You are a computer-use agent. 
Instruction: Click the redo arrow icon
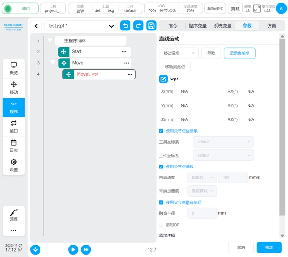pyautogui.click(x=138, y=26)
